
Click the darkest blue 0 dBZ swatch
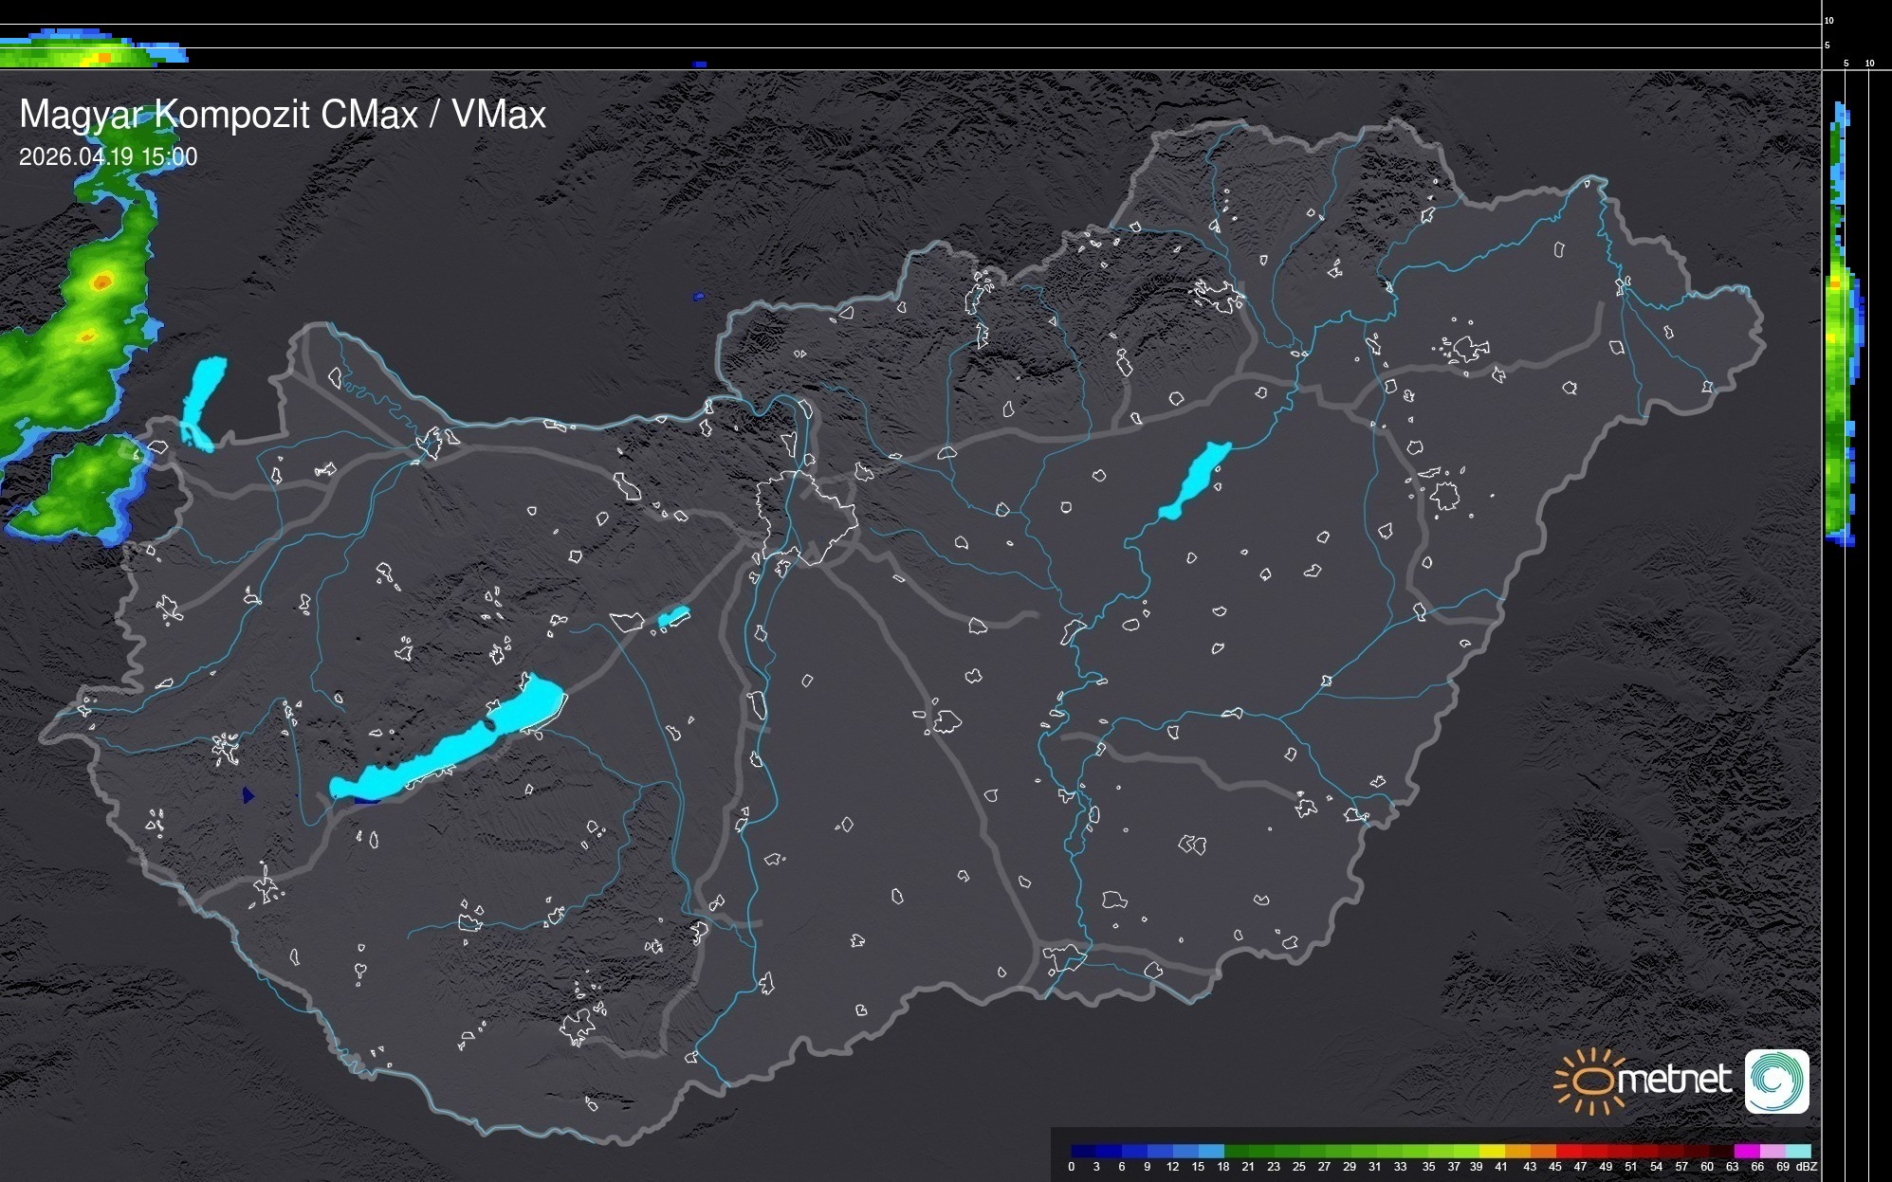[1084, 1151]
